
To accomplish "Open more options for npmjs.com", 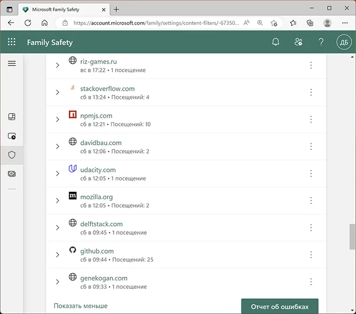I will click(311, 119).
